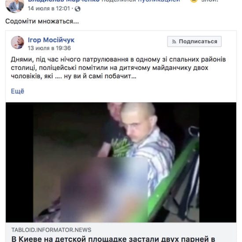Open the 13 июля в 19:36 timestamp
This screenshot has width=242, height=242.
click(49, 48)
